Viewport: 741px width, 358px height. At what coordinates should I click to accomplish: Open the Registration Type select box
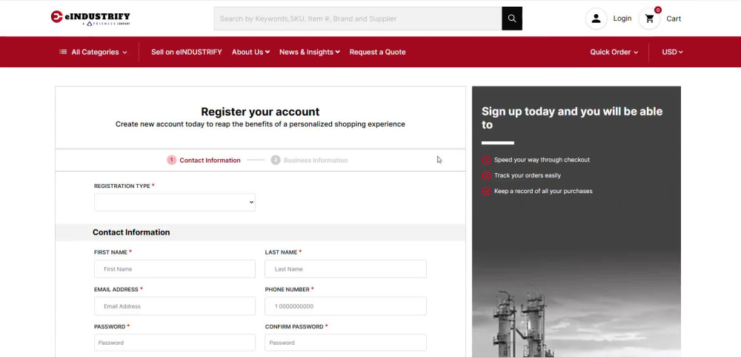pos(175,203)
